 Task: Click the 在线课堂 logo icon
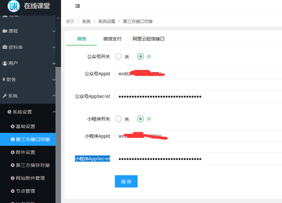pyautogui.click(x=13, y=6)
